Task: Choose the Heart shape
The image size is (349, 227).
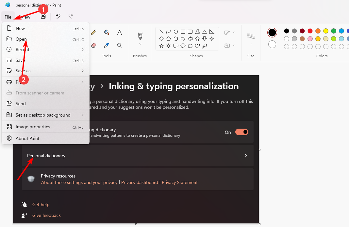Action: [x=197, y=46]
